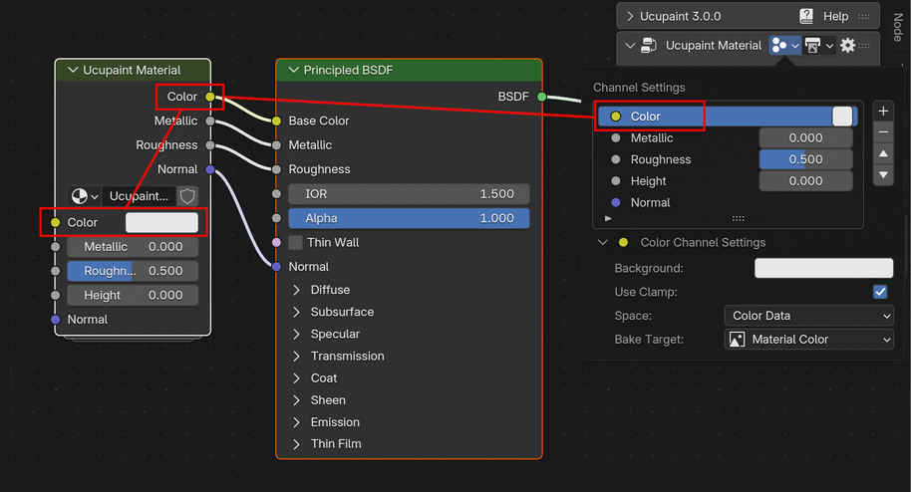Move the channel down with the down arrow
911x492 pixels.
coord(883,175)
